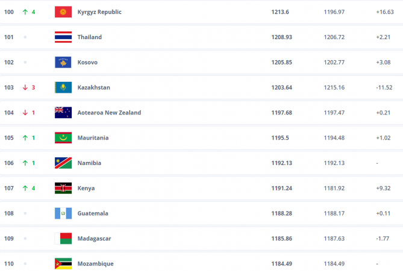Select the Kosovo country name

[87, 63]
